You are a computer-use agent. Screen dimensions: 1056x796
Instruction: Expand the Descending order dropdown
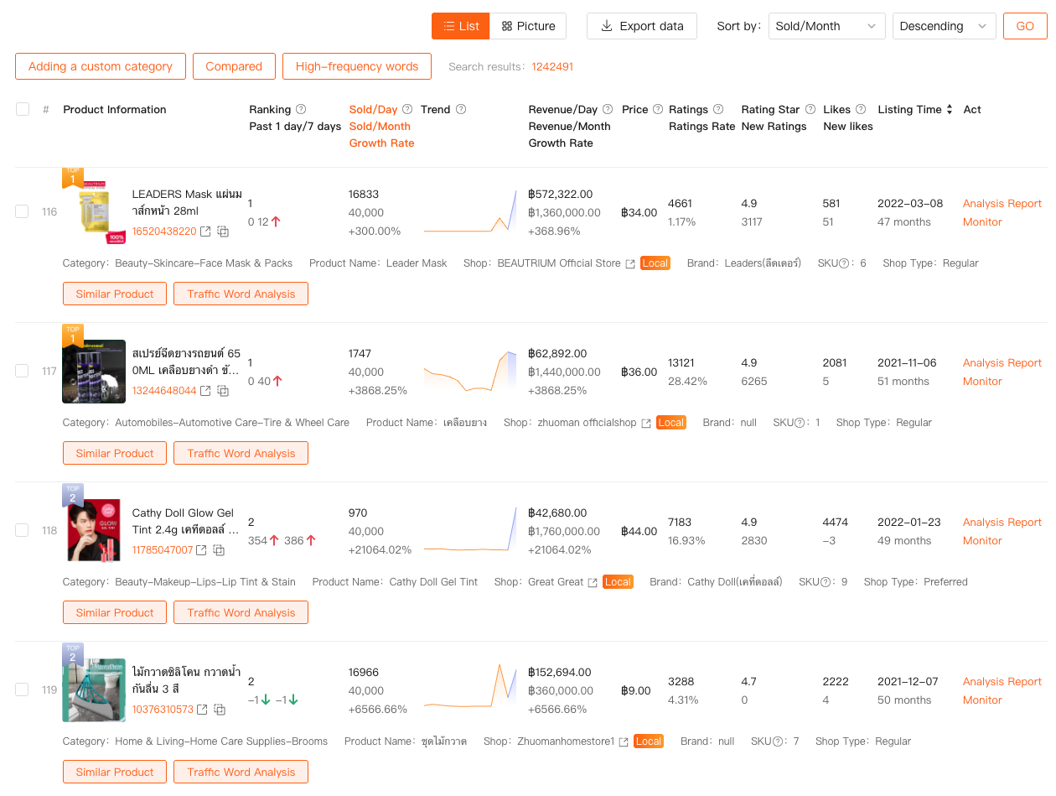point(944,26)
